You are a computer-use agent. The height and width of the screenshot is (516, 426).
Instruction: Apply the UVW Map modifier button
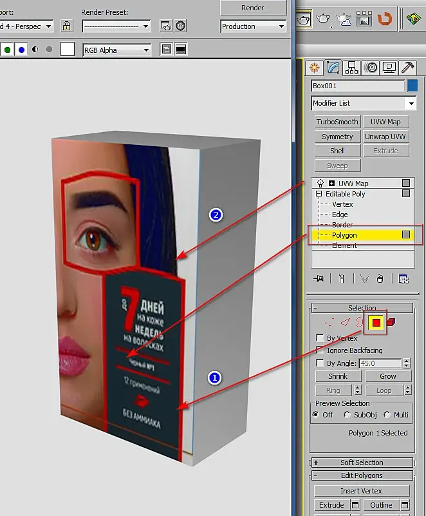click(x=386, y=122)
